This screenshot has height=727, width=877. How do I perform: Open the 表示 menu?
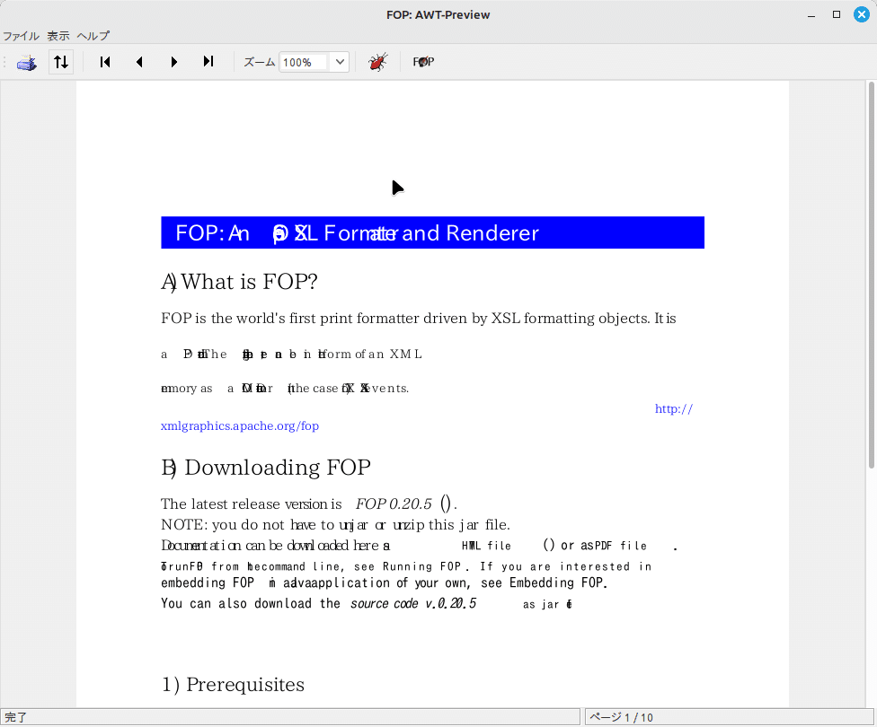click(58, 36)
